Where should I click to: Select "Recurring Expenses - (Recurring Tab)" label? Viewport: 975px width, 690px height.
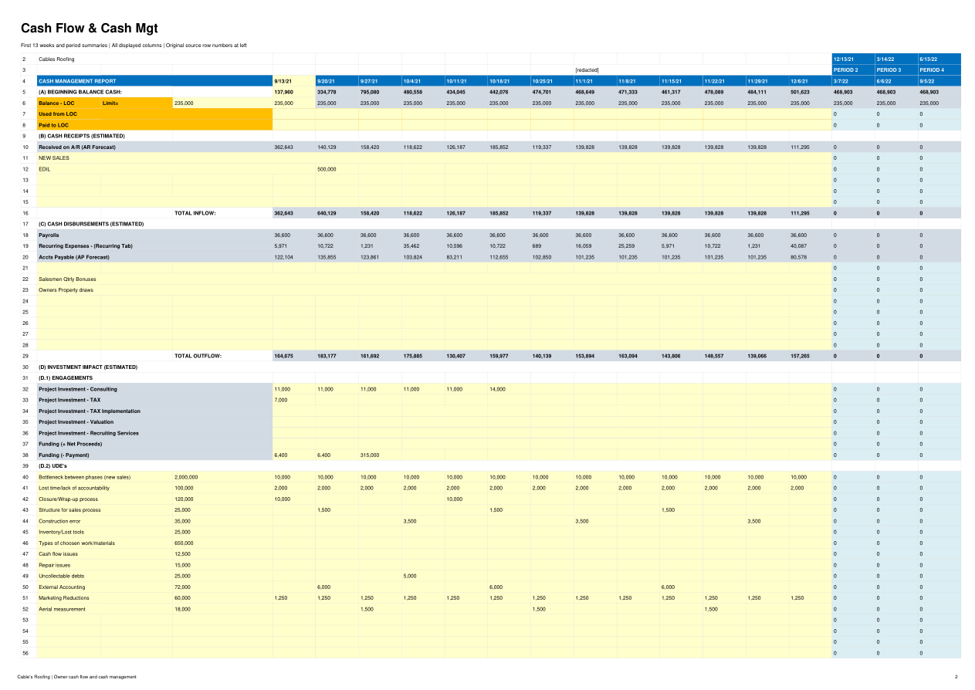[86, 245]
